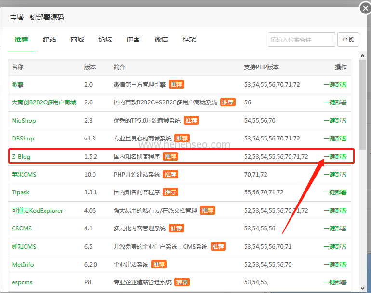Screen dimensions: 371x293
Task: Open the MetInfo name link
Action: (23, 264)
